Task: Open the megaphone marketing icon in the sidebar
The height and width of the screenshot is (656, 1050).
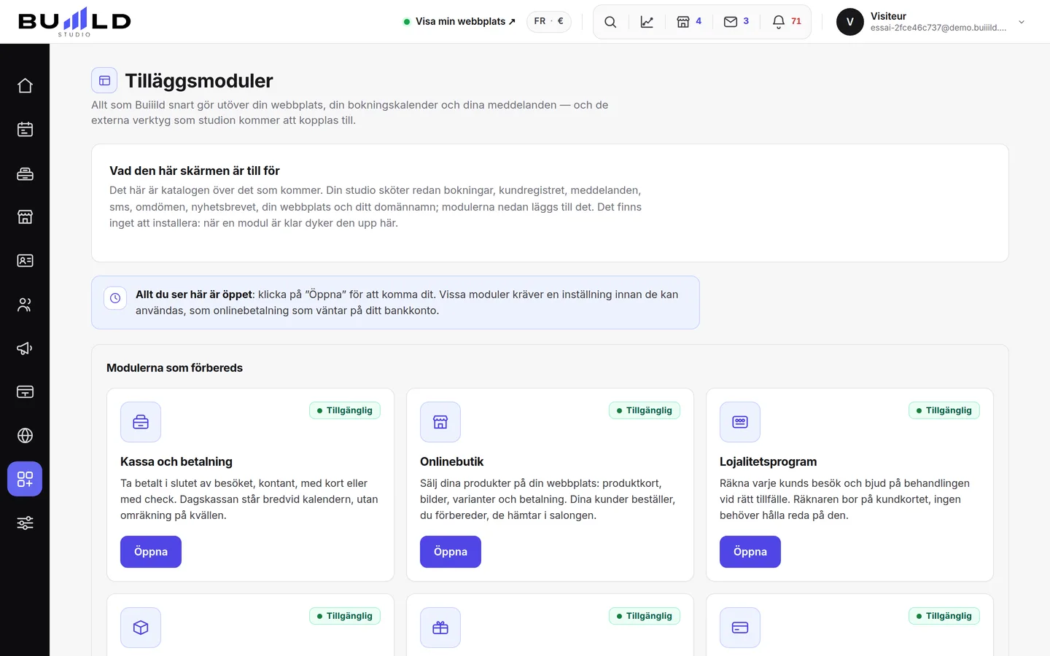Action: coord(25,348)
